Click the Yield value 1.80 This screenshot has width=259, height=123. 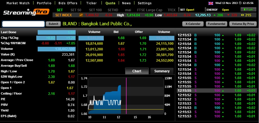pyautogui.click(x=71, y=110)
